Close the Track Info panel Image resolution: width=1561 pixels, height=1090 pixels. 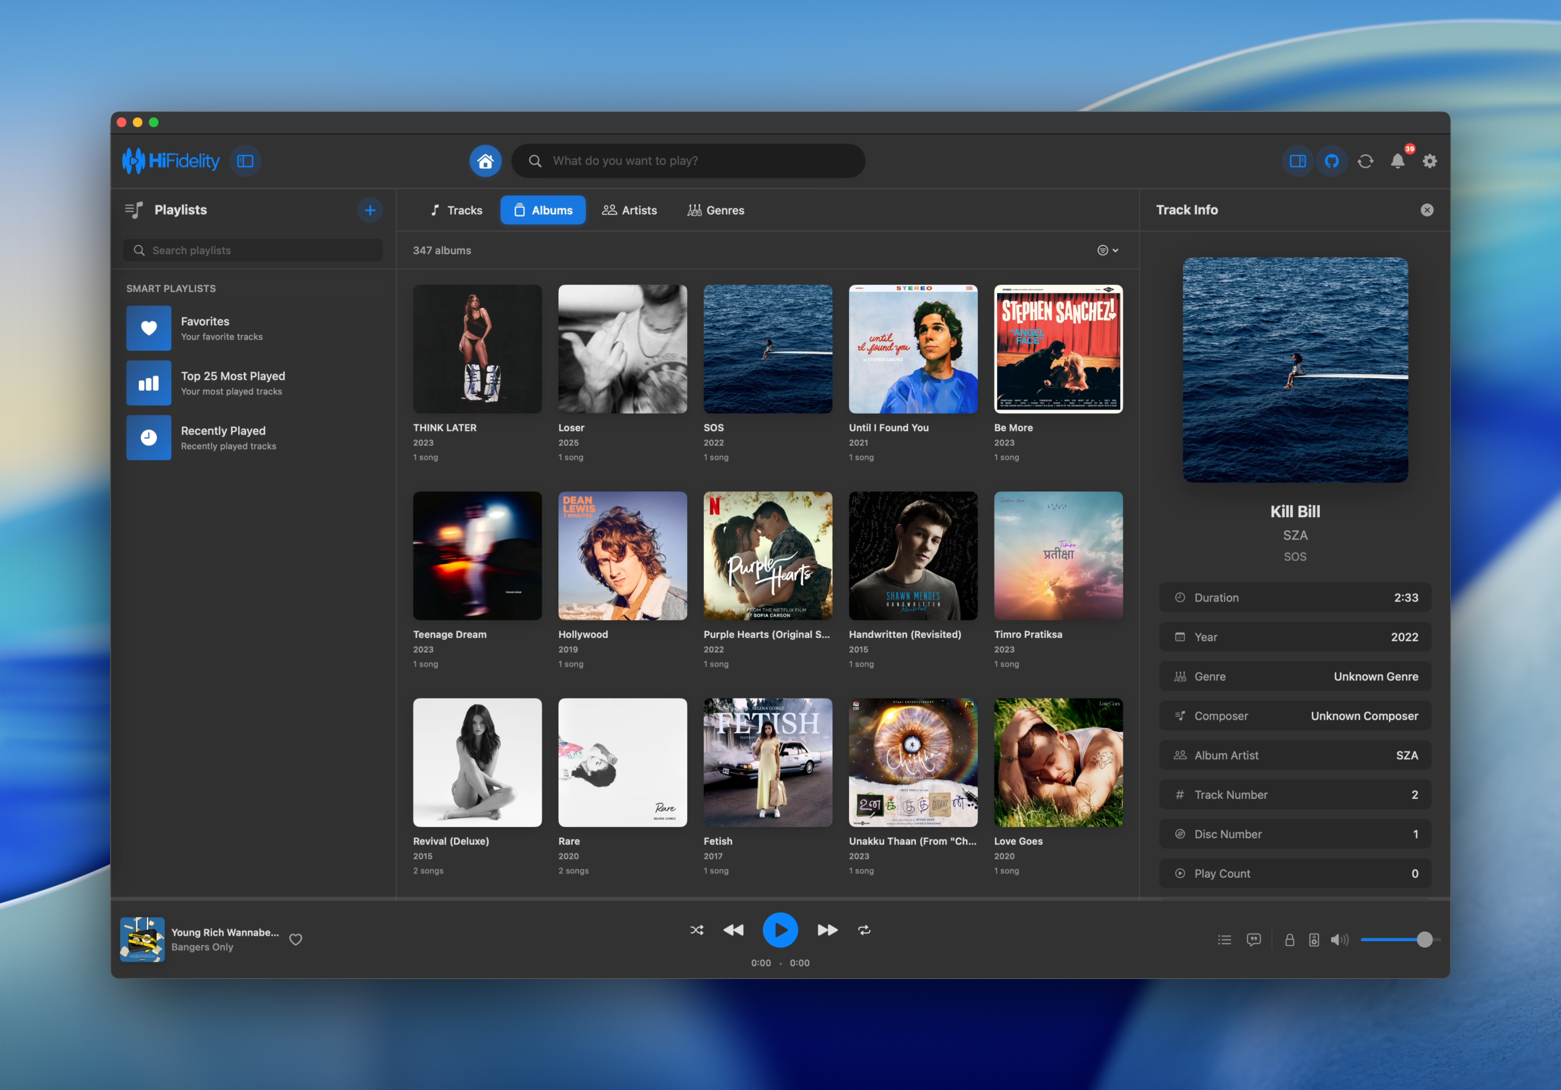(x=1426, y=210)
